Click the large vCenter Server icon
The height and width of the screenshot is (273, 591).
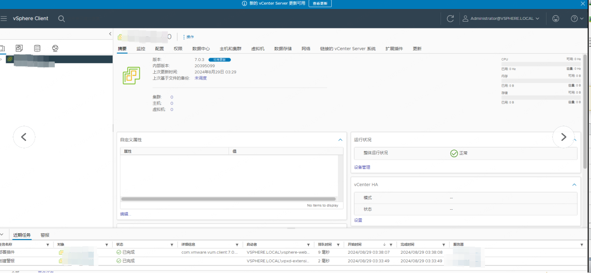click(132, 75)
